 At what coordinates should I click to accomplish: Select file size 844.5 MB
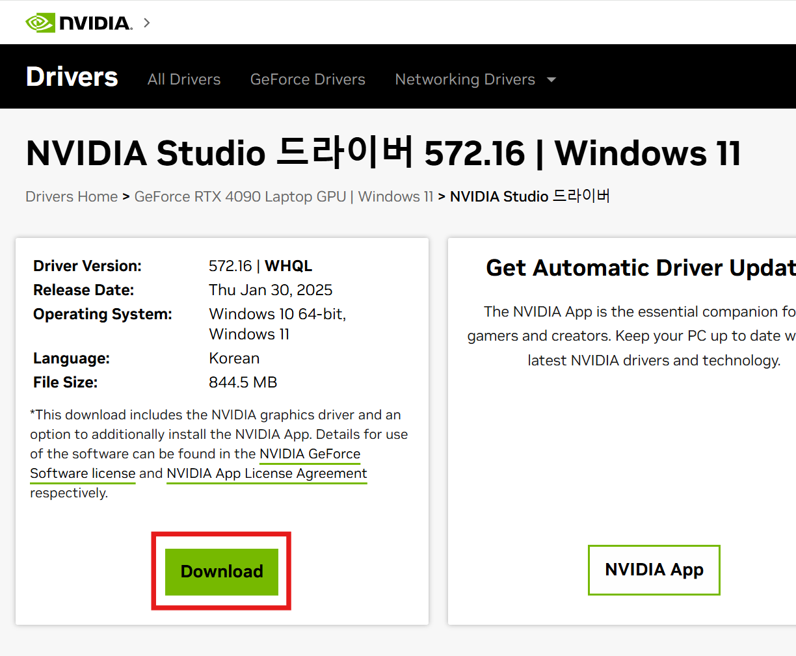243,382
